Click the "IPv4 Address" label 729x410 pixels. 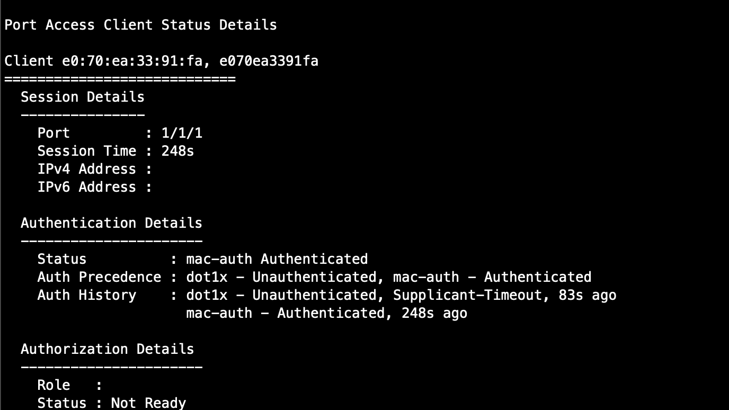(86, 169)
